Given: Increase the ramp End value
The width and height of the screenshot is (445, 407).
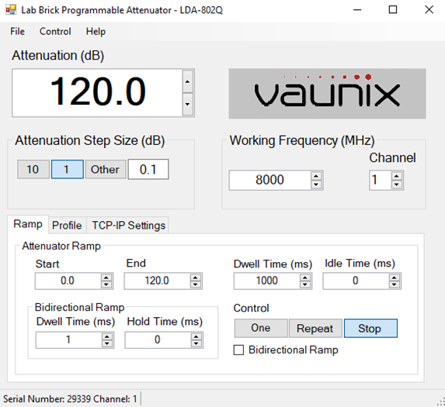Looking at the screenshot, I should click(x=196, y=278).
